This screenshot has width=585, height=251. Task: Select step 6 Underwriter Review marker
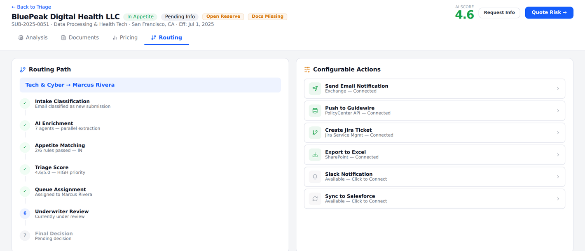coord(25,213)
